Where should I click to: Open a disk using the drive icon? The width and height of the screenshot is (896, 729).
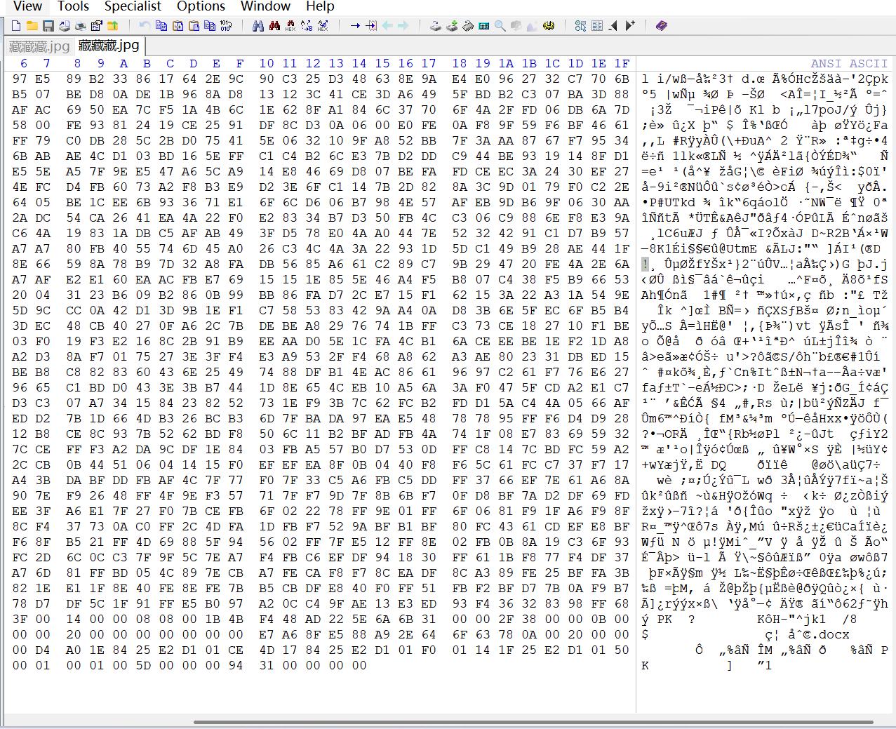[x=436, y=25]
